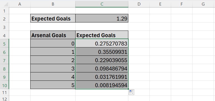This screenshot has height=101, width=215.
Task: Select the cell showing 0.35509931
Action: pos(102,52)
